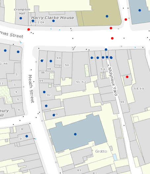Select the blue marker at Molyneux Yard entrance pavement
This screenshot has height=174, width=150.
106,49
